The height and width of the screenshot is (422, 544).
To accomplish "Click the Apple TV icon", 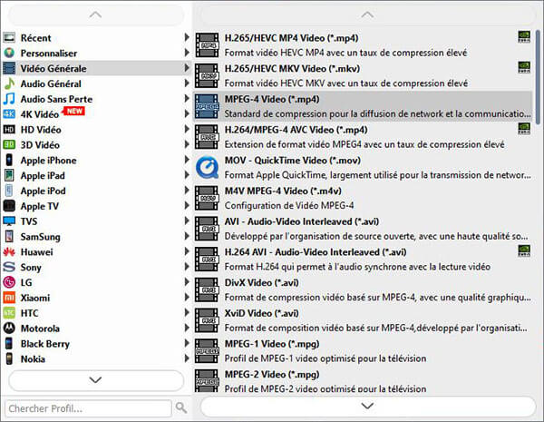I will point(9,206).
